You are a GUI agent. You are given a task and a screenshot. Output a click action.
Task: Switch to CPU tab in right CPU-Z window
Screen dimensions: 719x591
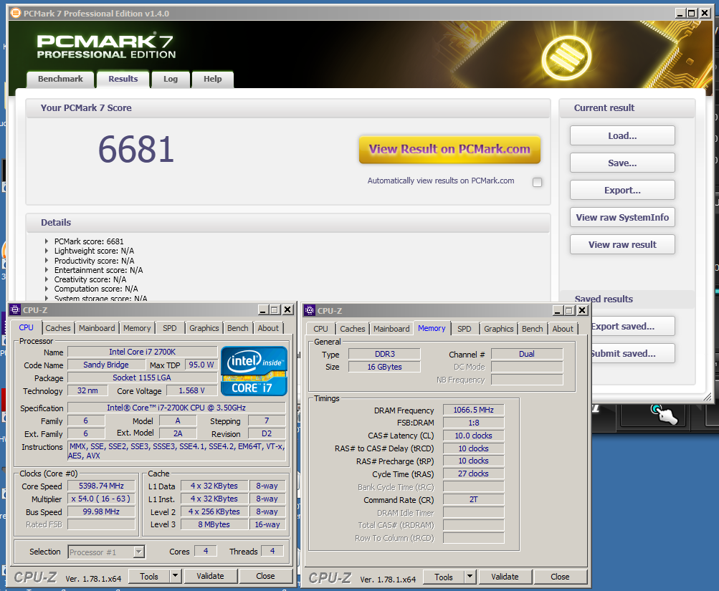click(320, 329)
